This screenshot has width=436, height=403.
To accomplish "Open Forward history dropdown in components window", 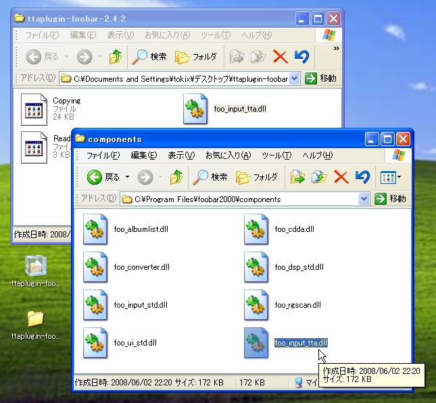I will pos(160,177).
